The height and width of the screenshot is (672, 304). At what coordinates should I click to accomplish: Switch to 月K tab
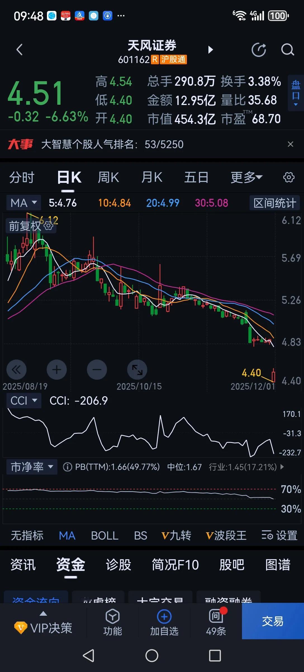152,177
